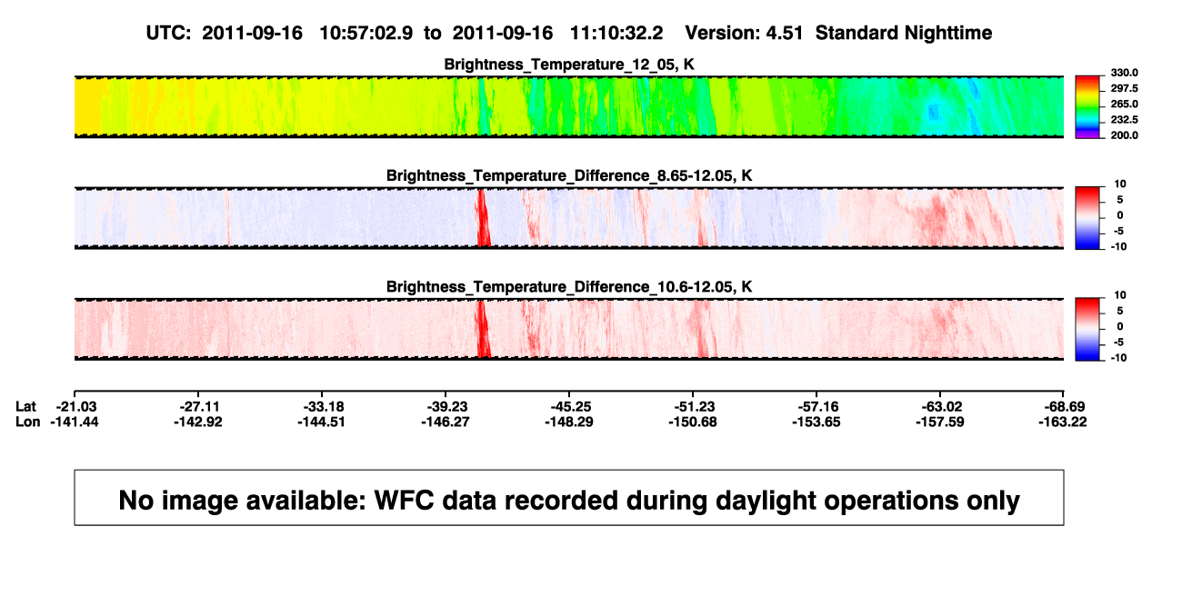Click the bright red streak in 8.65-12.05 plot
1182x606 pixels.
point(482,218)
